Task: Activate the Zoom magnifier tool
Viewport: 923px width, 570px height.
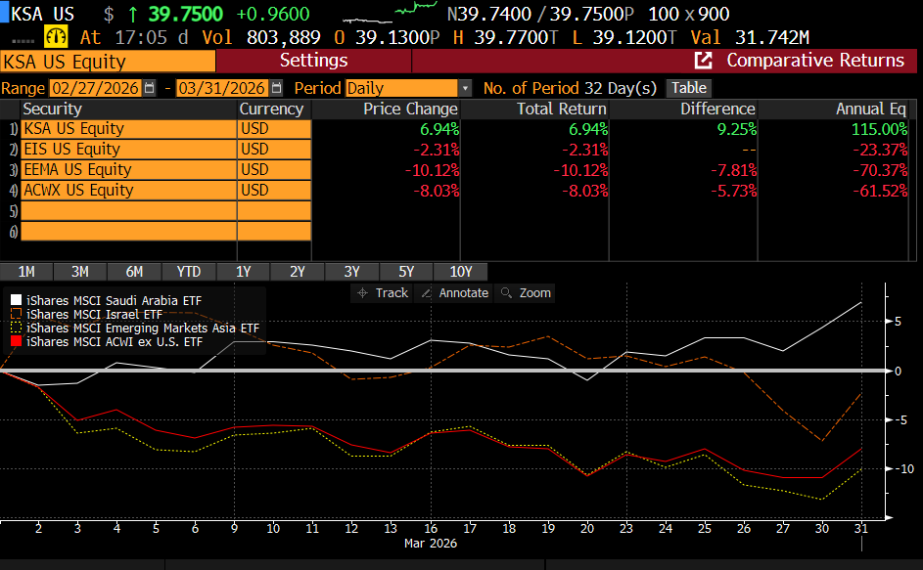Action: (525, 292)
